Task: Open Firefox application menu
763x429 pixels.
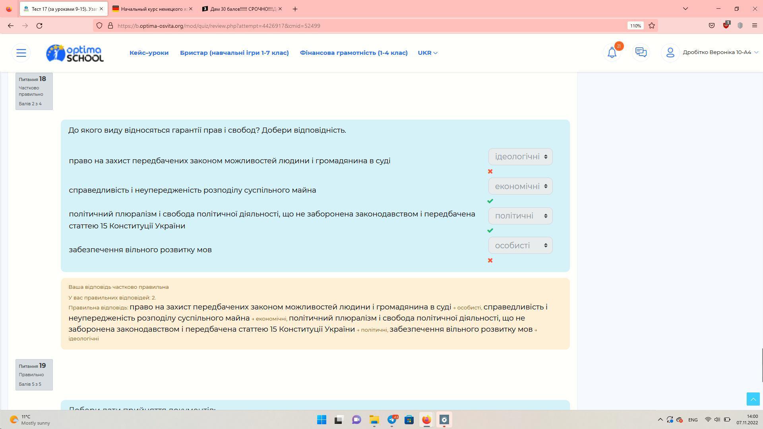Action: click(x=754, y=26)
